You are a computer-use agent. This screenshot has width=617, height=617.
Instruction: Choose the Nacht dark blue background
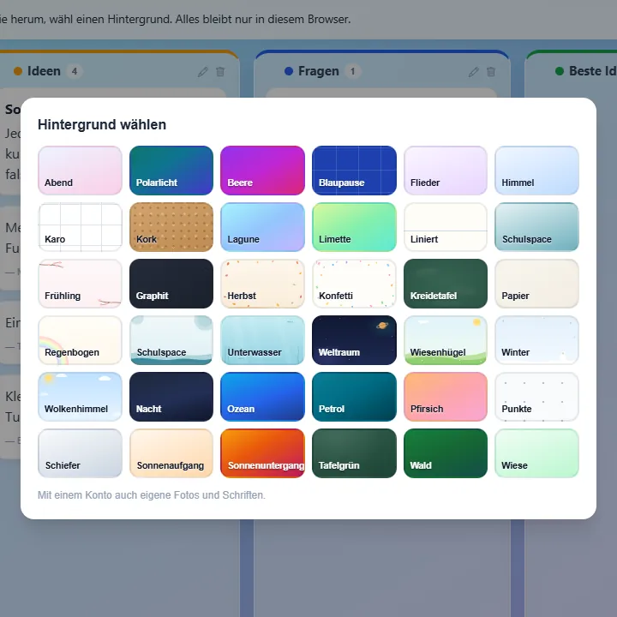(x=171, y=397)
